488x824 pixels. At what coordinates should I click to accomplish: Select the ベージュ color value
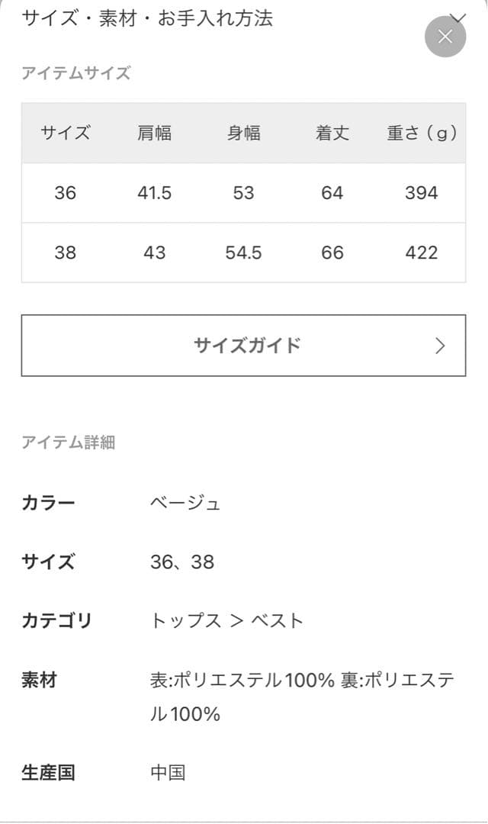point(185,502)
